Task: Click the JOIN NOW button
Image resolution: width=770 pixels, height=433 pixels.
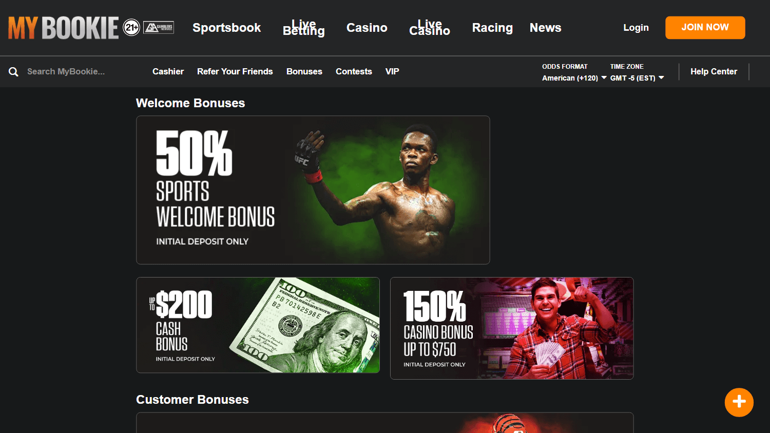Action: 705,28
